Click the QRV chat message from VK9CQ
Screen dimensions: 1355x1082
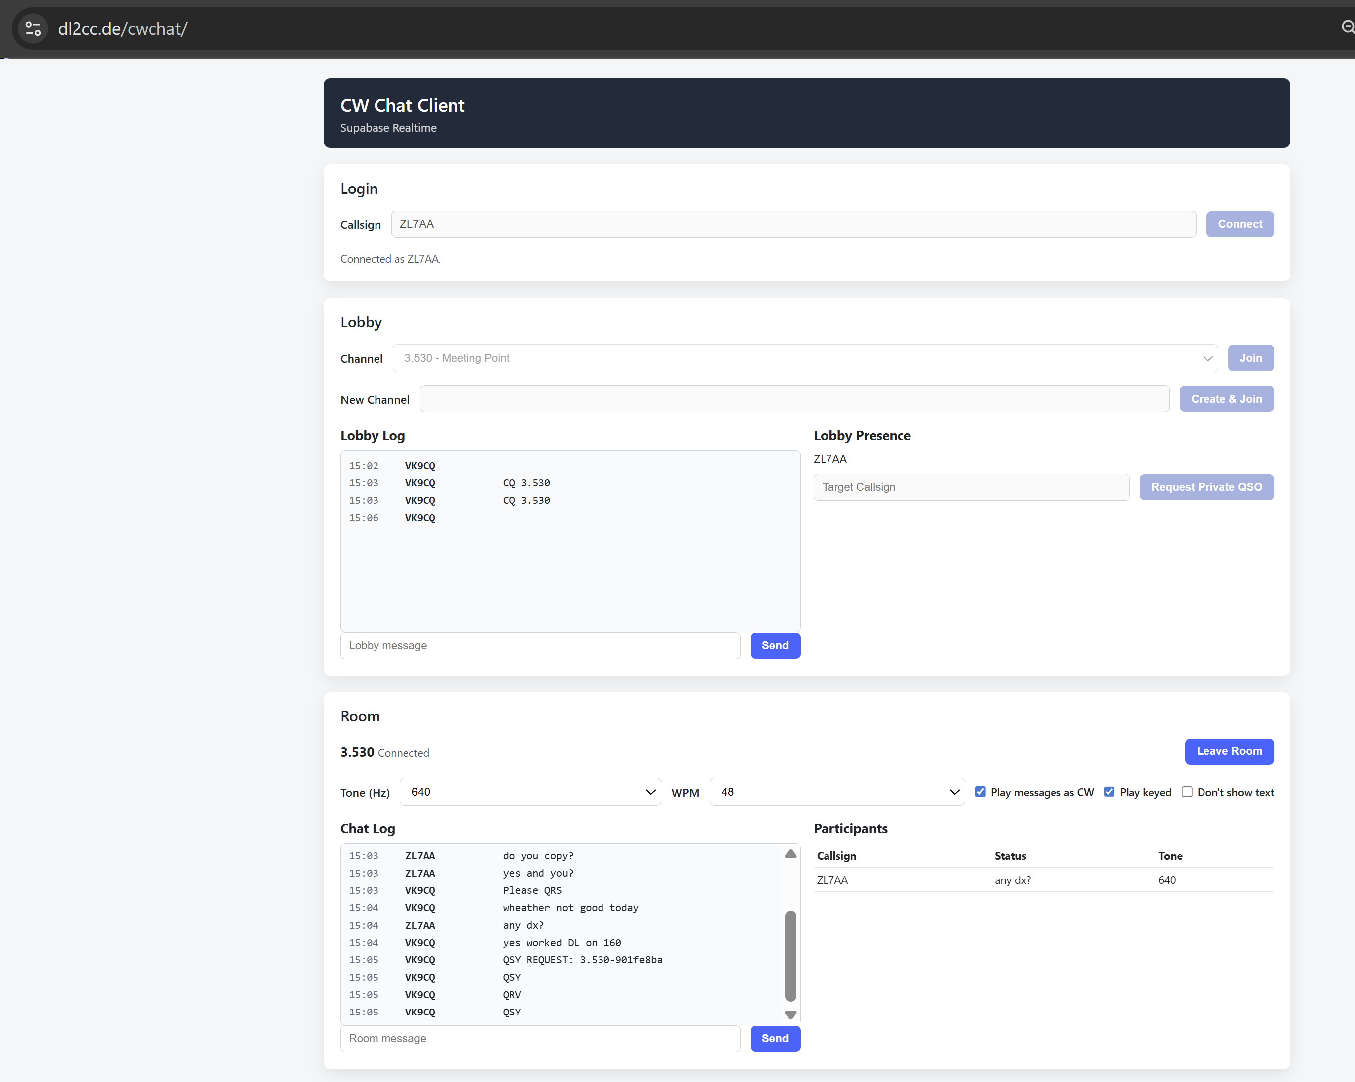[512, 995]
